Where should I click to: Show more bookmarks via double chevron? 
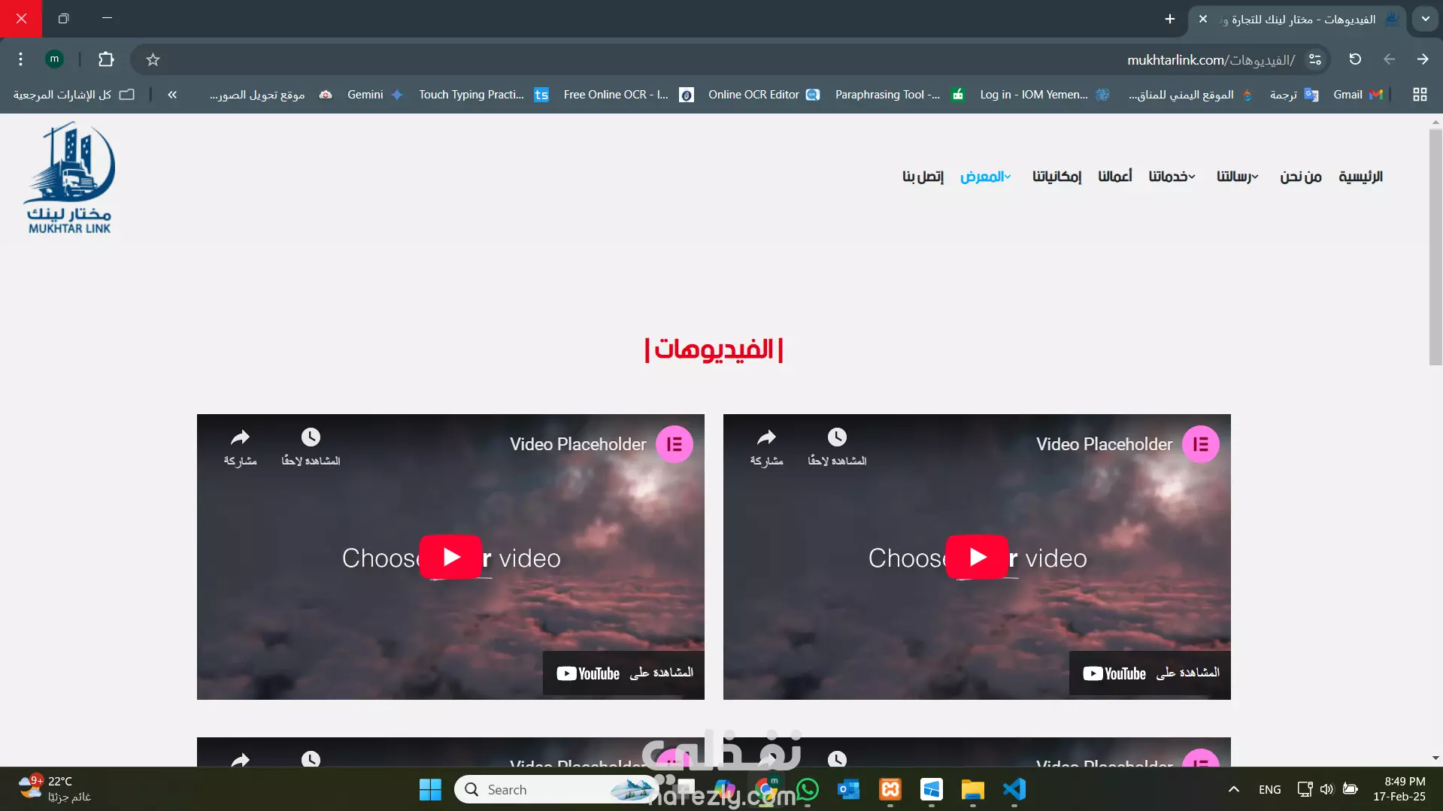click(x=172, y=95)
